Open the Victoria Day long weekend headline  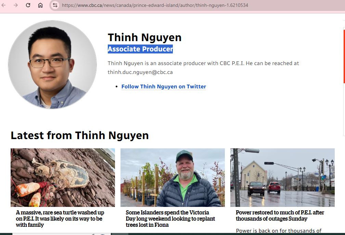click(x=170, y=219)
